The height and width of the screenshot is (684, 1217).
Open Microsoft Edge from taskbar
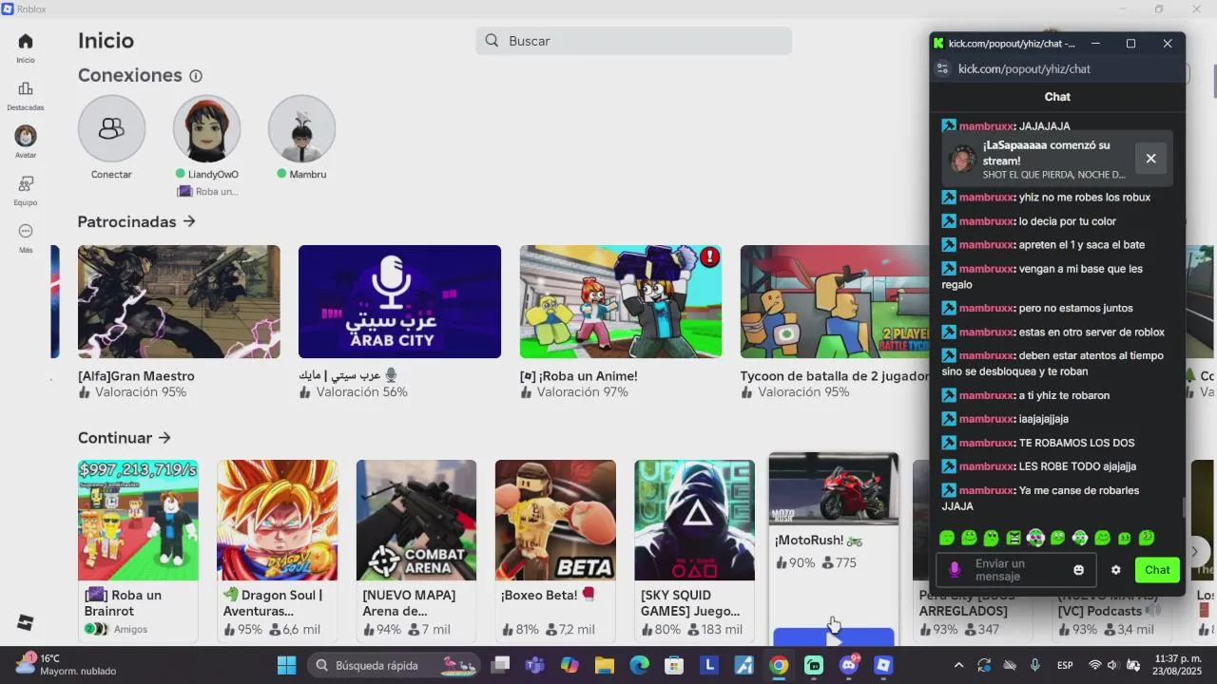pyautogui.click(x=639, y=665)
